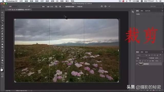Click the 裁剪预览 layer thumbnail
The width and height of the screenshot is (164, 92).
pyautogui.click(x=141, y=64)
